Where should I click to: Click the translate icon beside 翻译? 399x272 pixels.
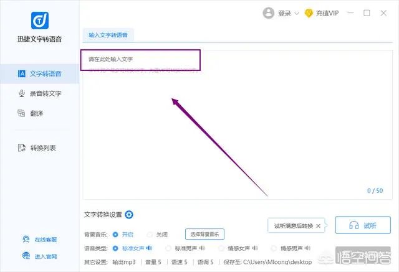(x=21, y=113)
